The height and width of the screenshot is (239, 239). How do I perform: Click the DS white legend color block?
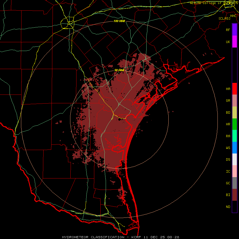(x=234, y=159)
